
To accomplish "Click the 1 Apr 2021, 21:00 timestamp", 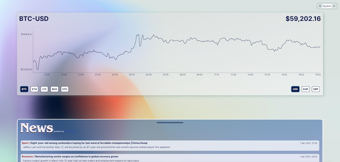I will tap(309, 143).
